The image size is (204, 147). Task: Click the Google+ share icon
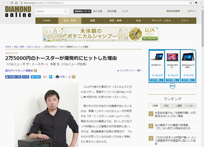[x=45, y=77]
